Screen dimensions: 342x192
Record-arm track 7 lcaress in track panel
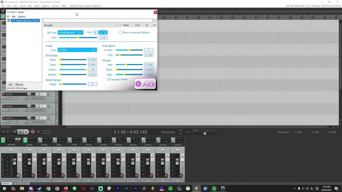point(3,94)
